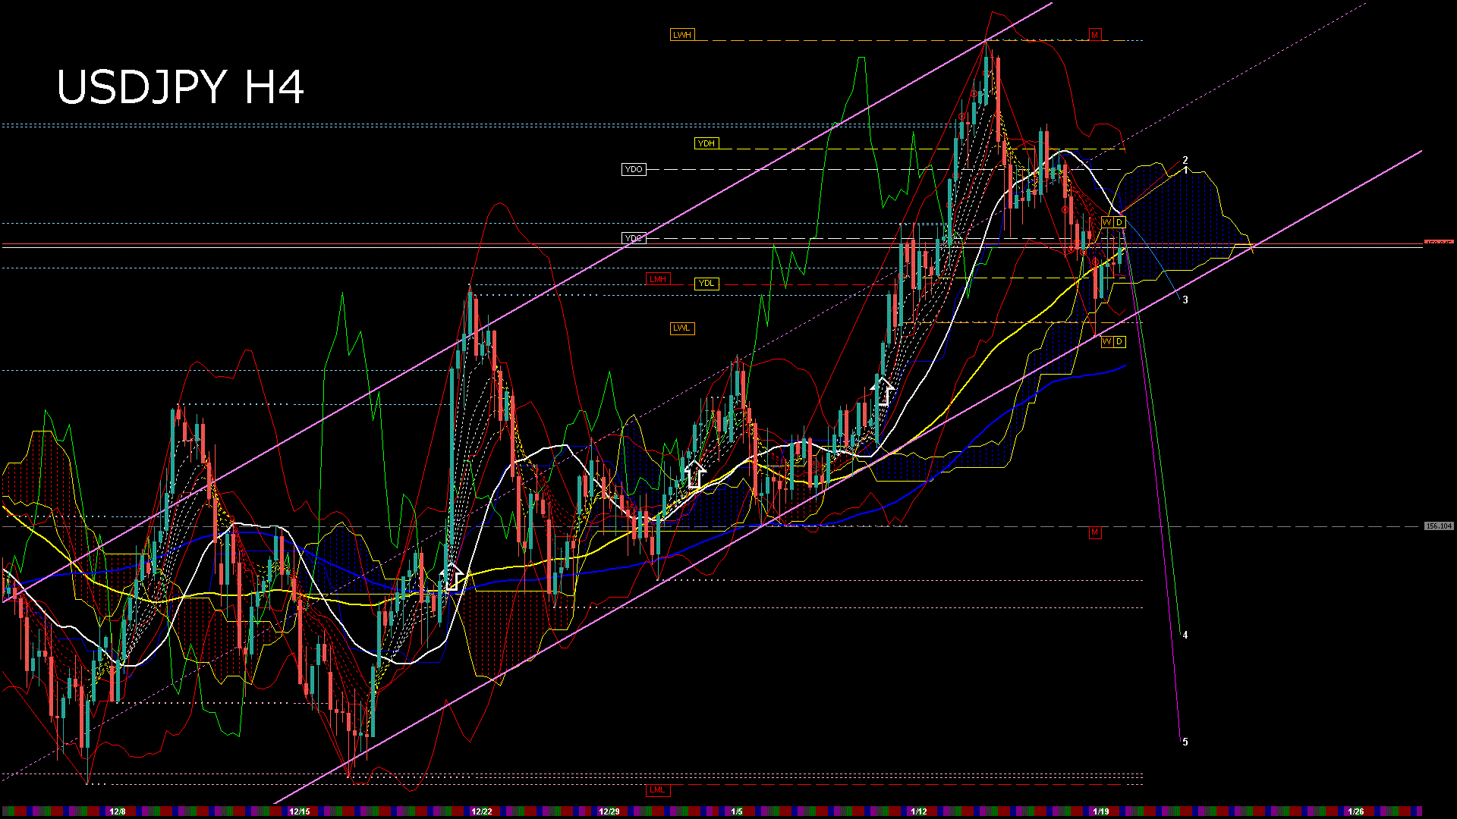Click the yellow YDH level label

706,143
